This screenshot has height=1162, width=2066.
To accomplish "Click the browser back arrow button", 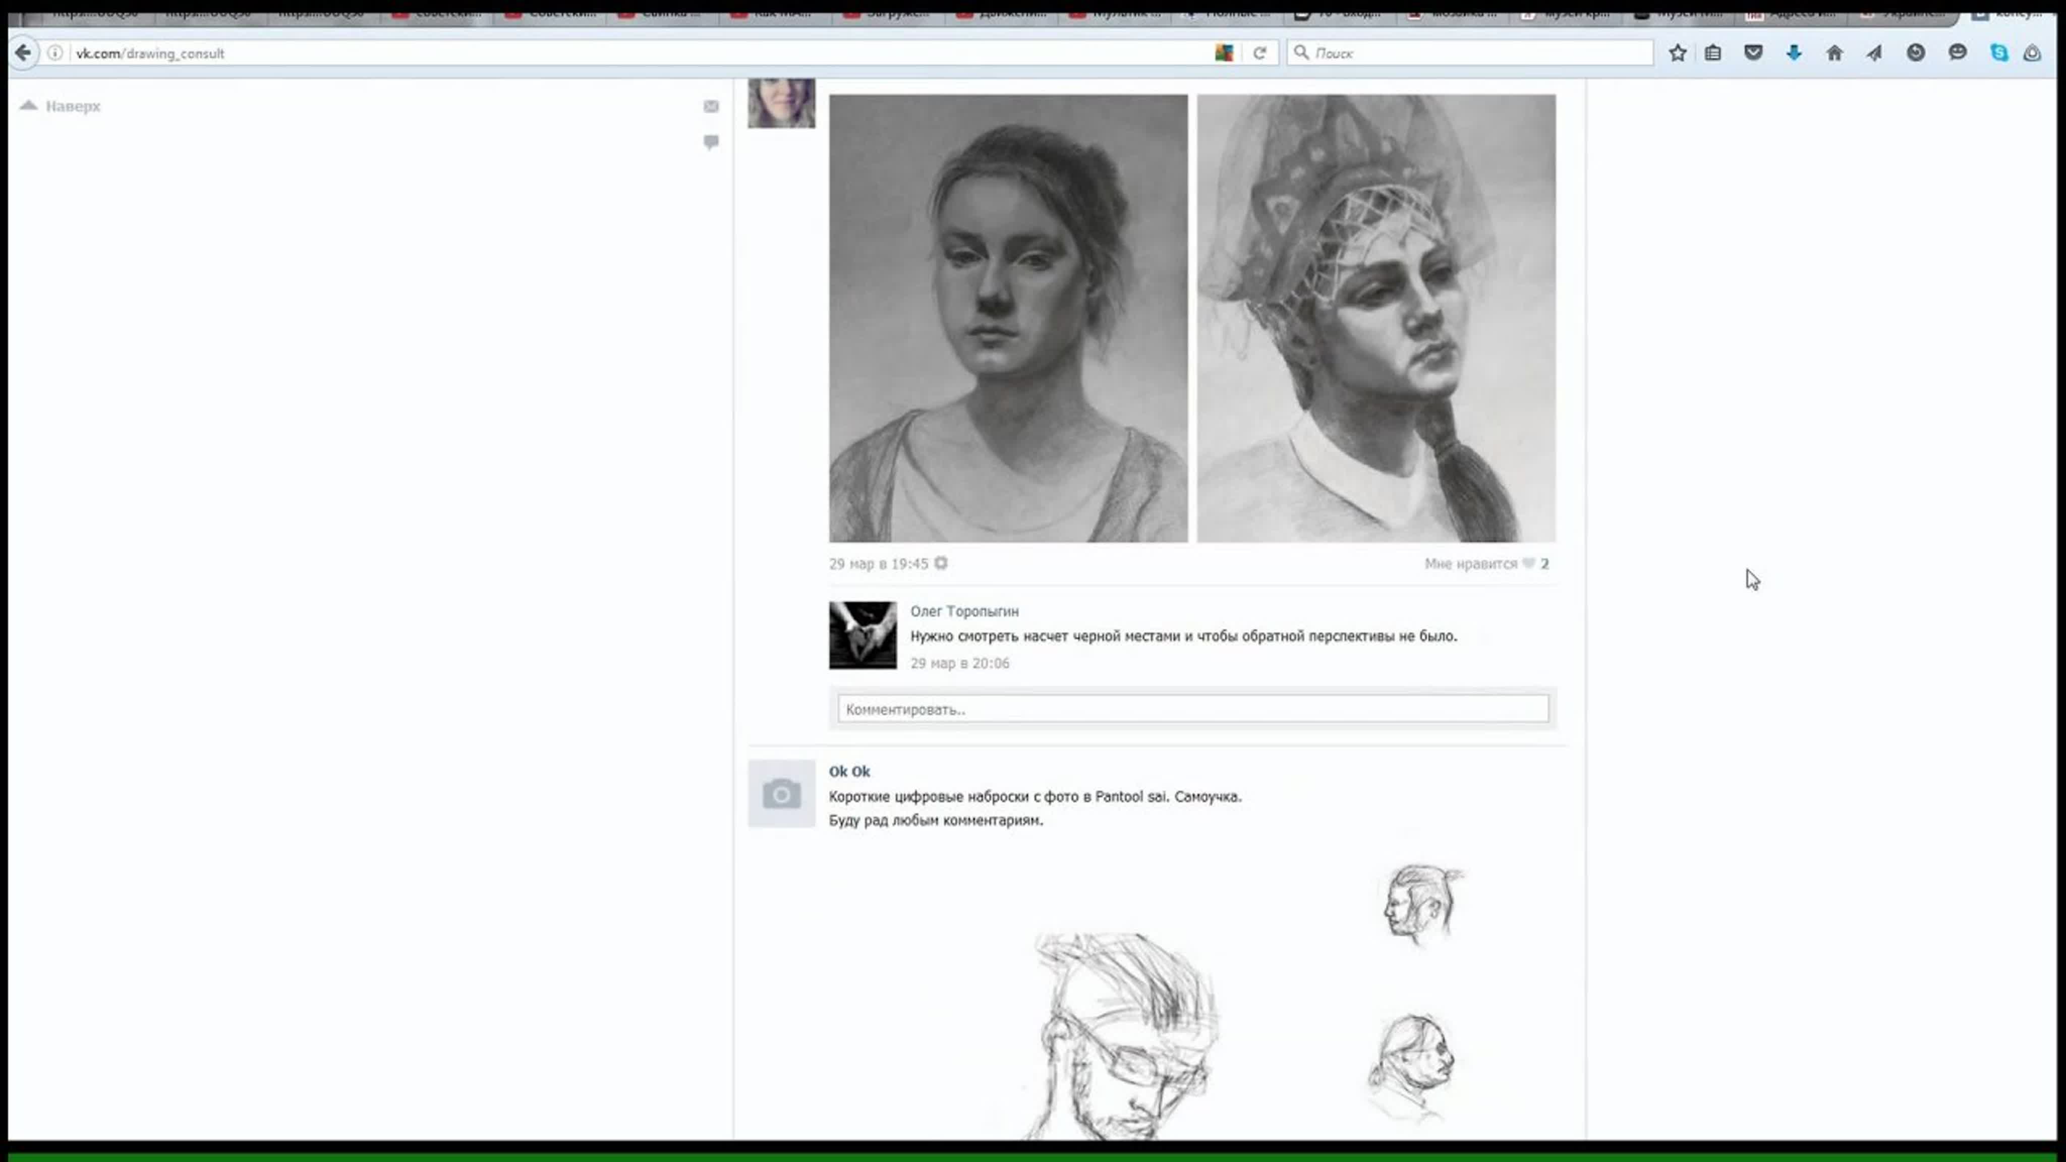I will [23, 53].
